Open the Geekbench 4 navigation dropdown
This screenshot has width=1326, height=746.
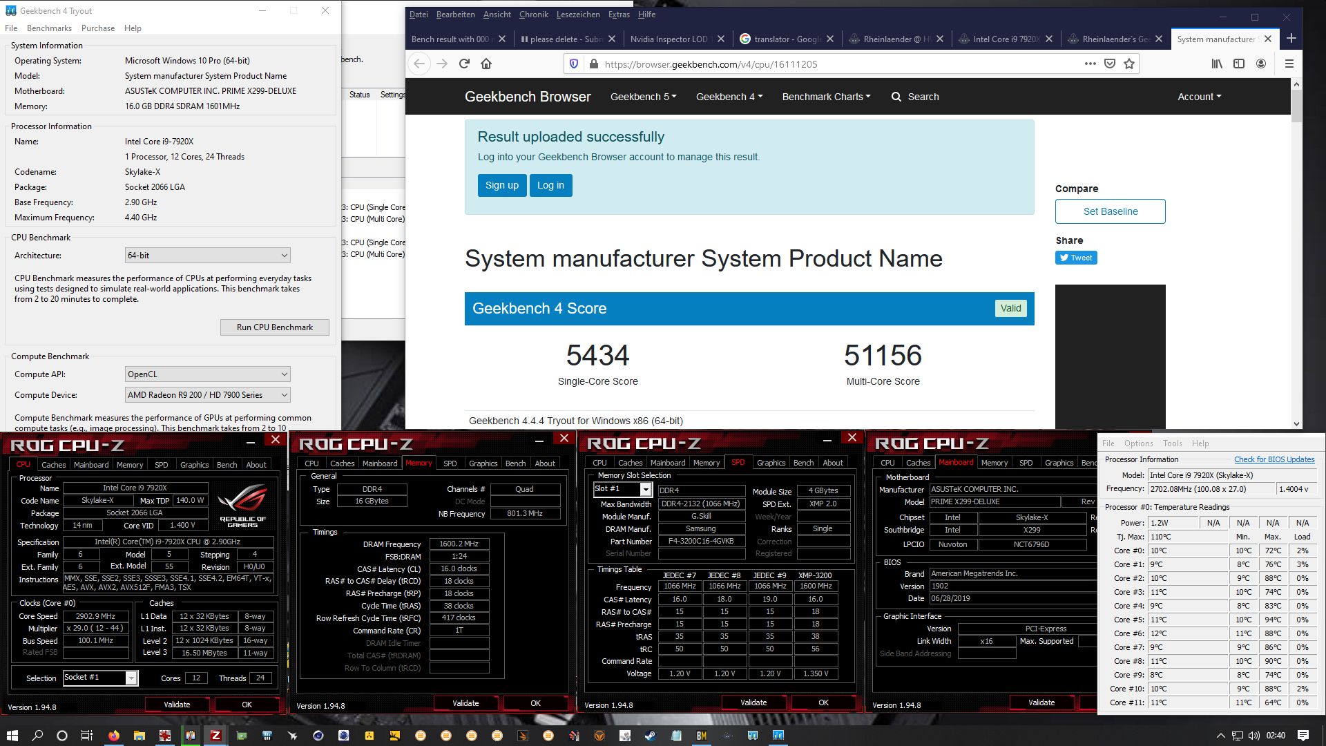[729, 97]
